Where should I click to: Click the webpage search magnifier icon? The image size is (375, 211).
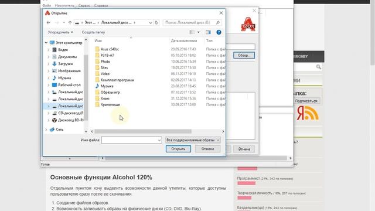click(x=318, y=67)
